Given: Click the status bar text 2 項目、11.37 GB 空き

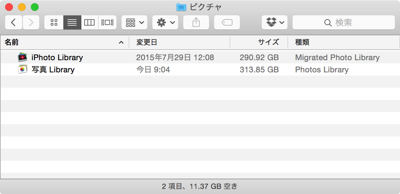Looking at the screenshot, I should point(200,186).
